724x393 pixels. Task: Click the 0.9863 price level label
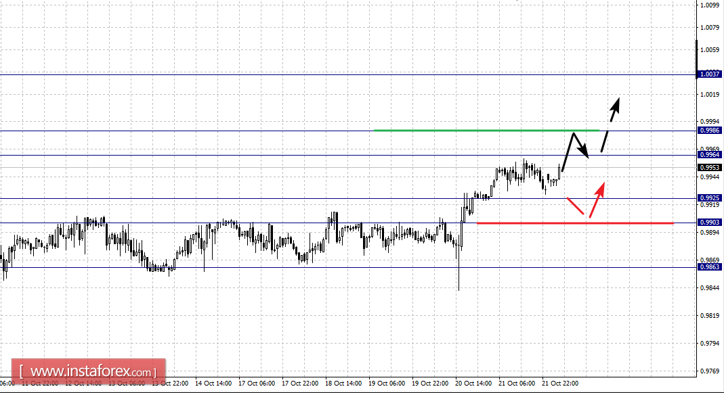pyautogui.click(x=709, y=267)
